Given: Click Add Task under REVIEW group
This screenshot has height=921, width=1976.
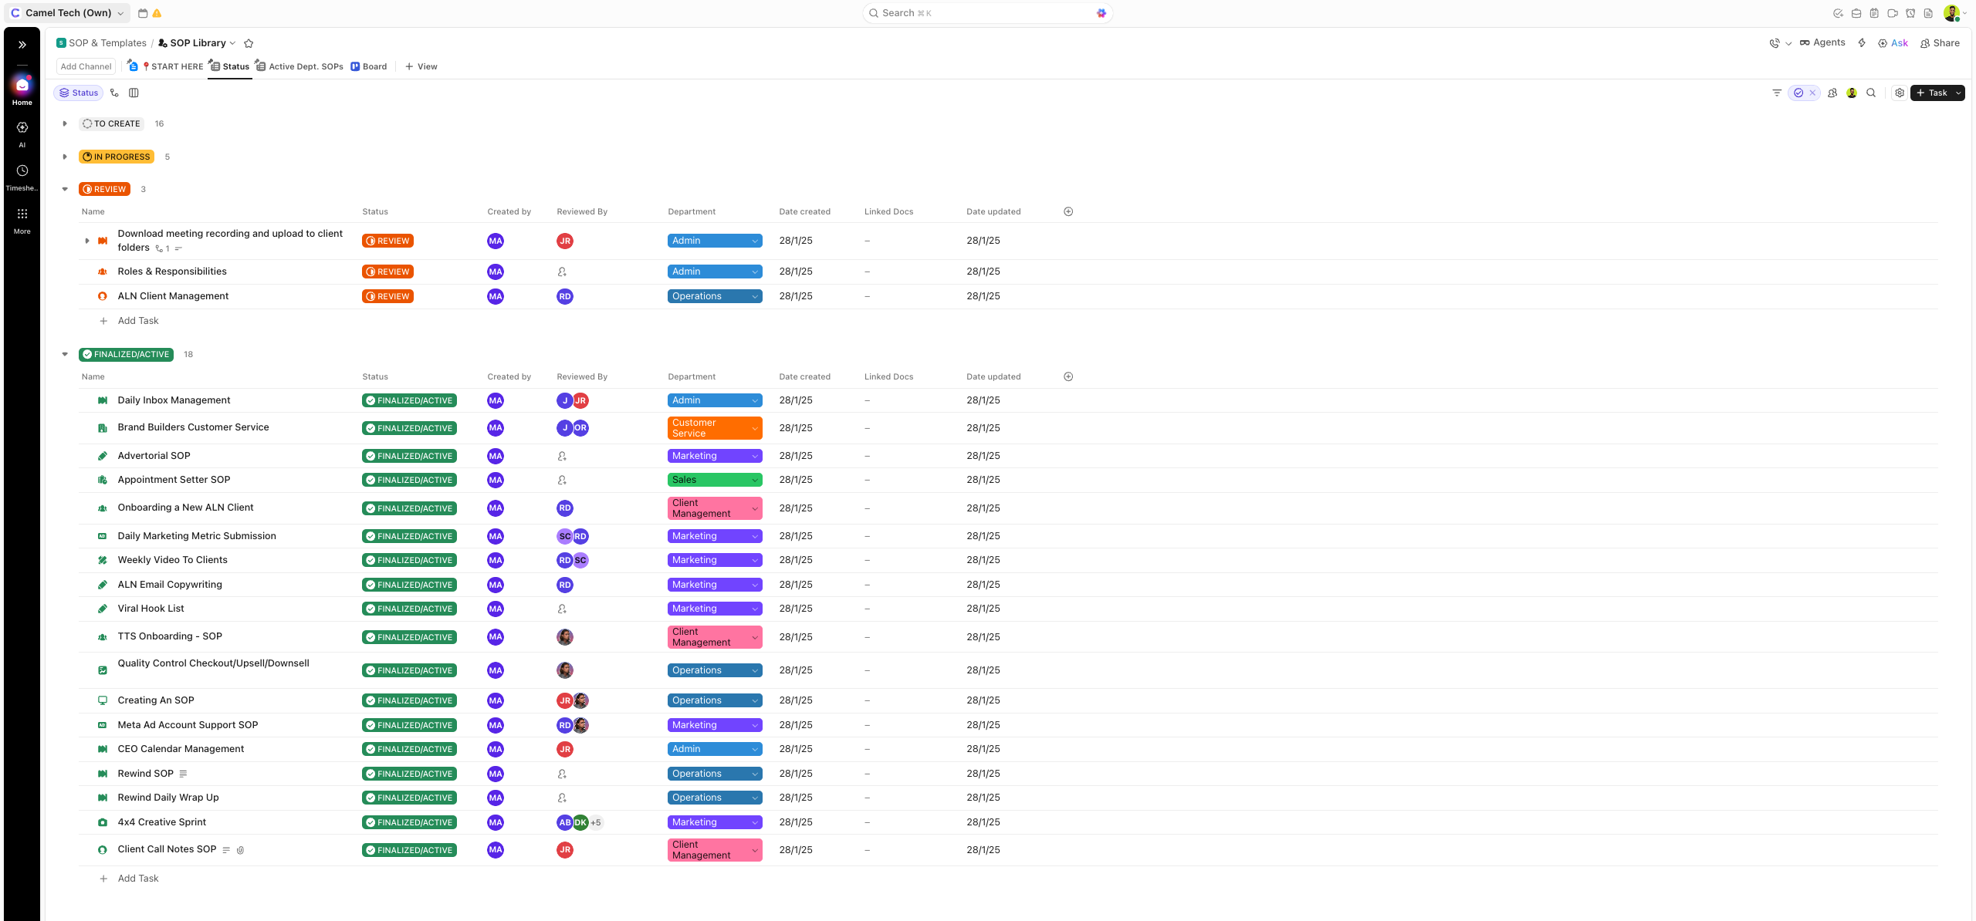Looking at the screenshot, I should click(x=137, y=321).
